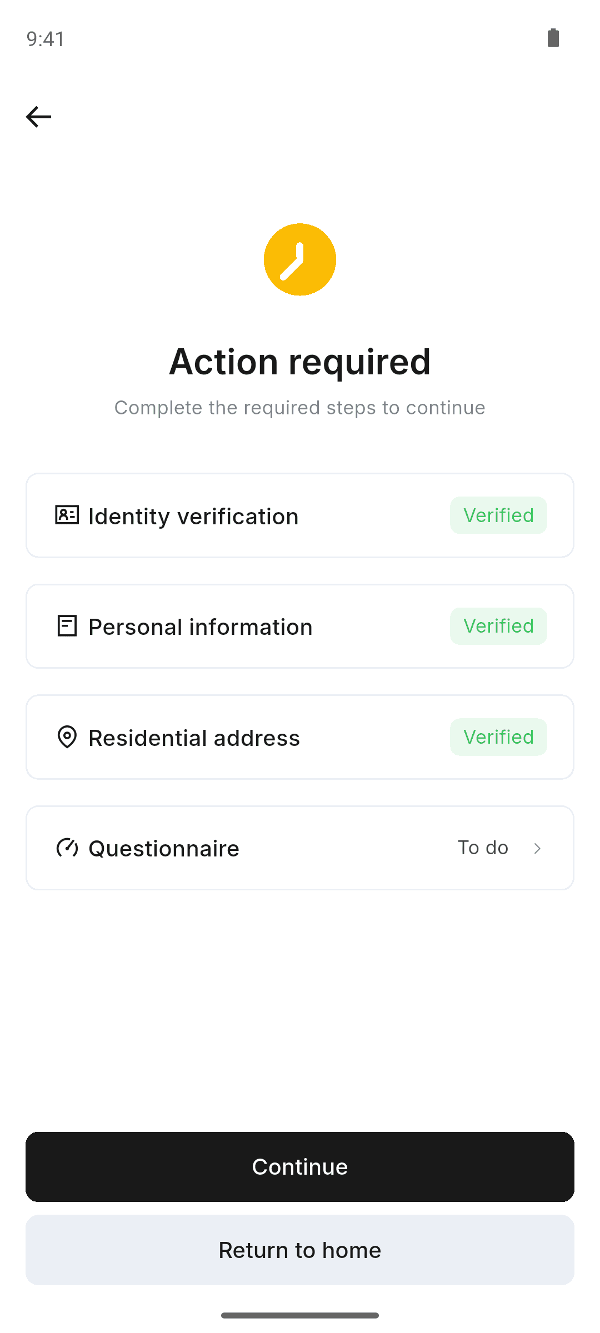Click the identity card icon
The height and width of the screenshot is (1333, 600).
67,515
